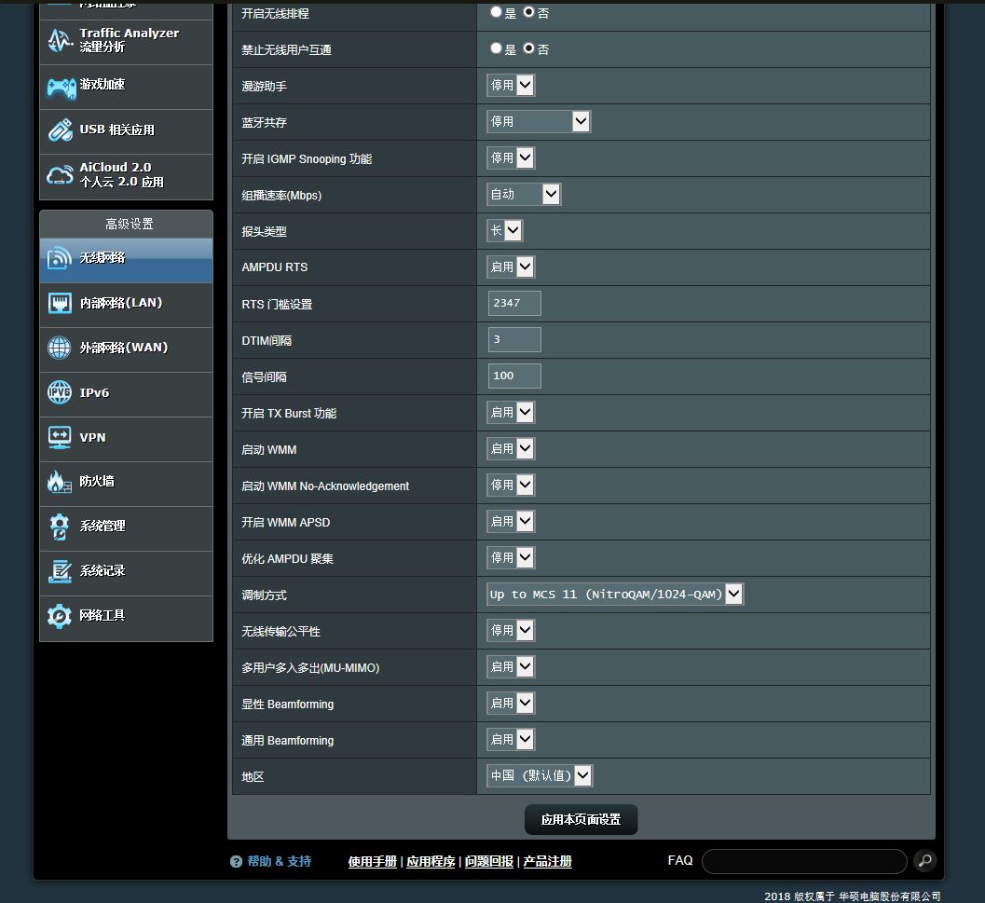
Task: Select 是 for 开启无线排程
Action: coord(496,12)
